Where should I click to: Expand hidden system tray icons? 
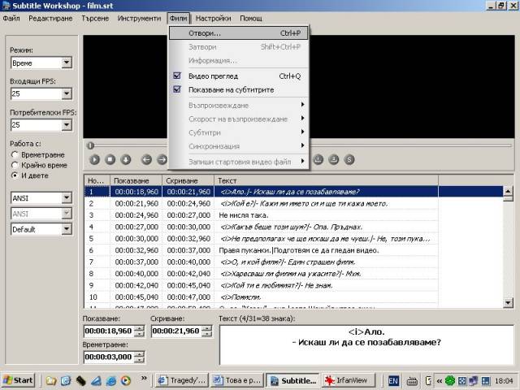point(440,381)
